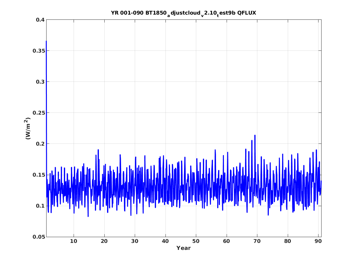Click x-axis tick label 60
The image size is (355, 266).
(x=226, y=241)
